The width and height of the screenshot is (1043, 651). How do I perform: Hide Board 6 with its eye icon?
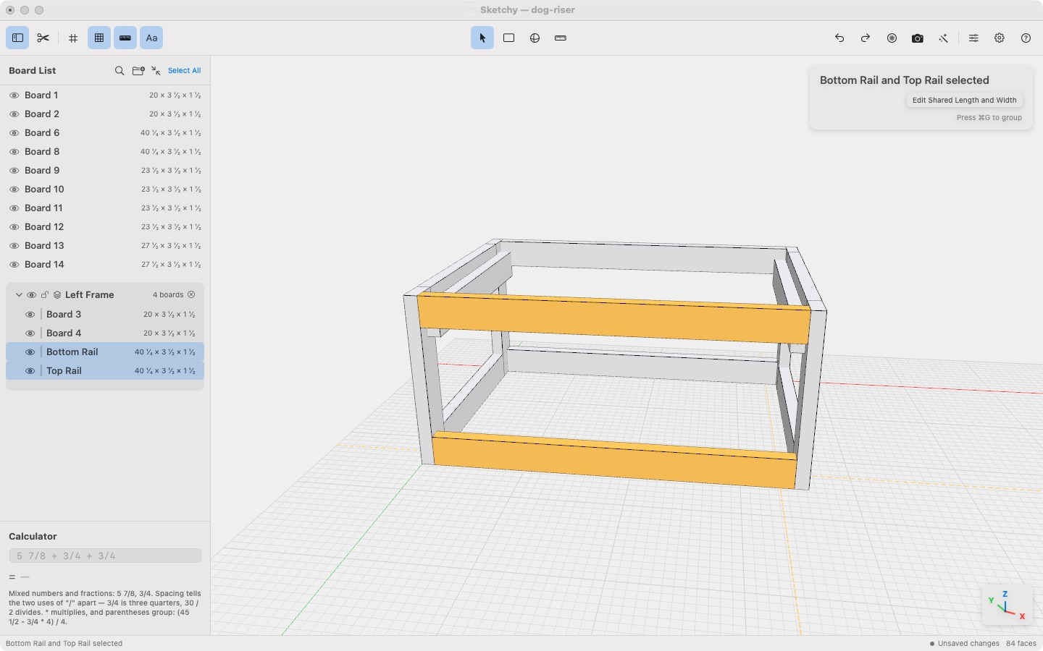coord(14,132)
